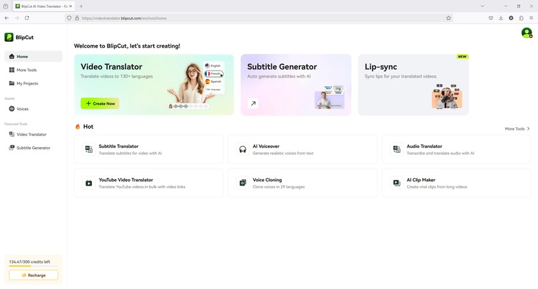Click the More Tools link

point(515,129)
